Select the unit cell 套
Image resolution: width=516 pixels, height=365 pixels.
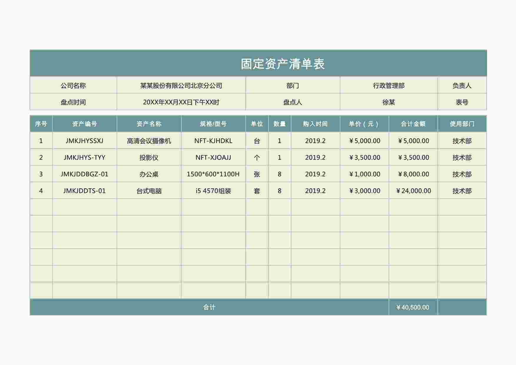[x=257, y=190]
